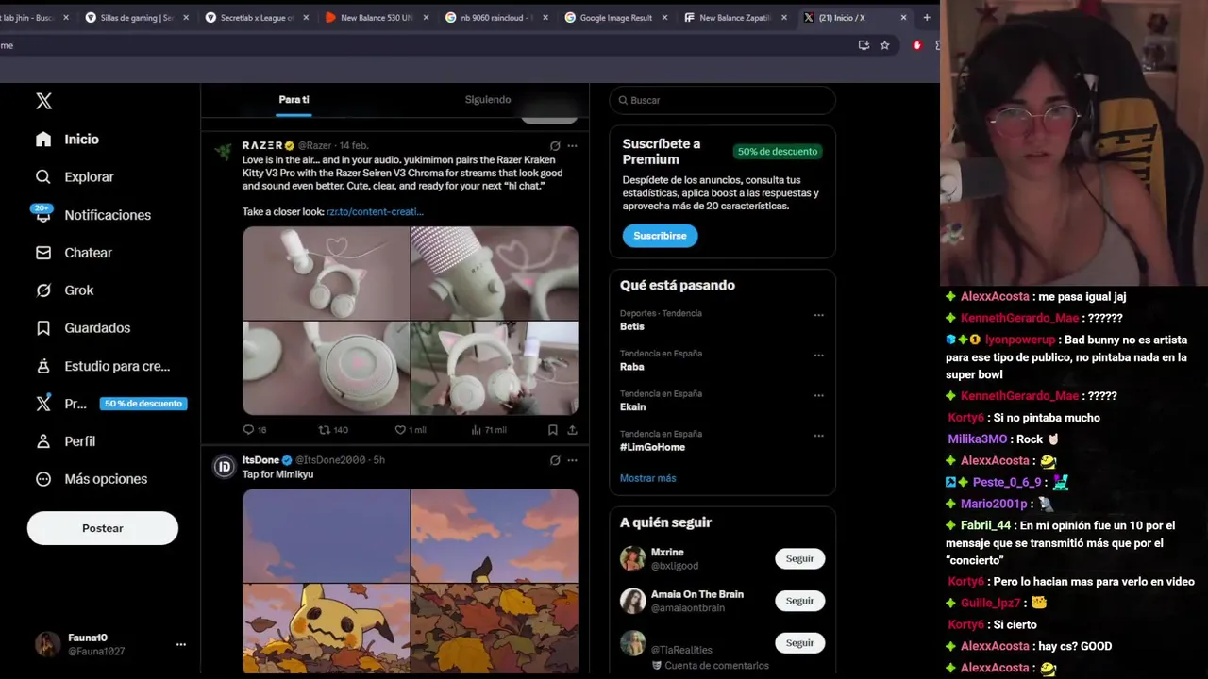
Task: Open Fauna10 account menu dots
Action: (x=181, y=644)
